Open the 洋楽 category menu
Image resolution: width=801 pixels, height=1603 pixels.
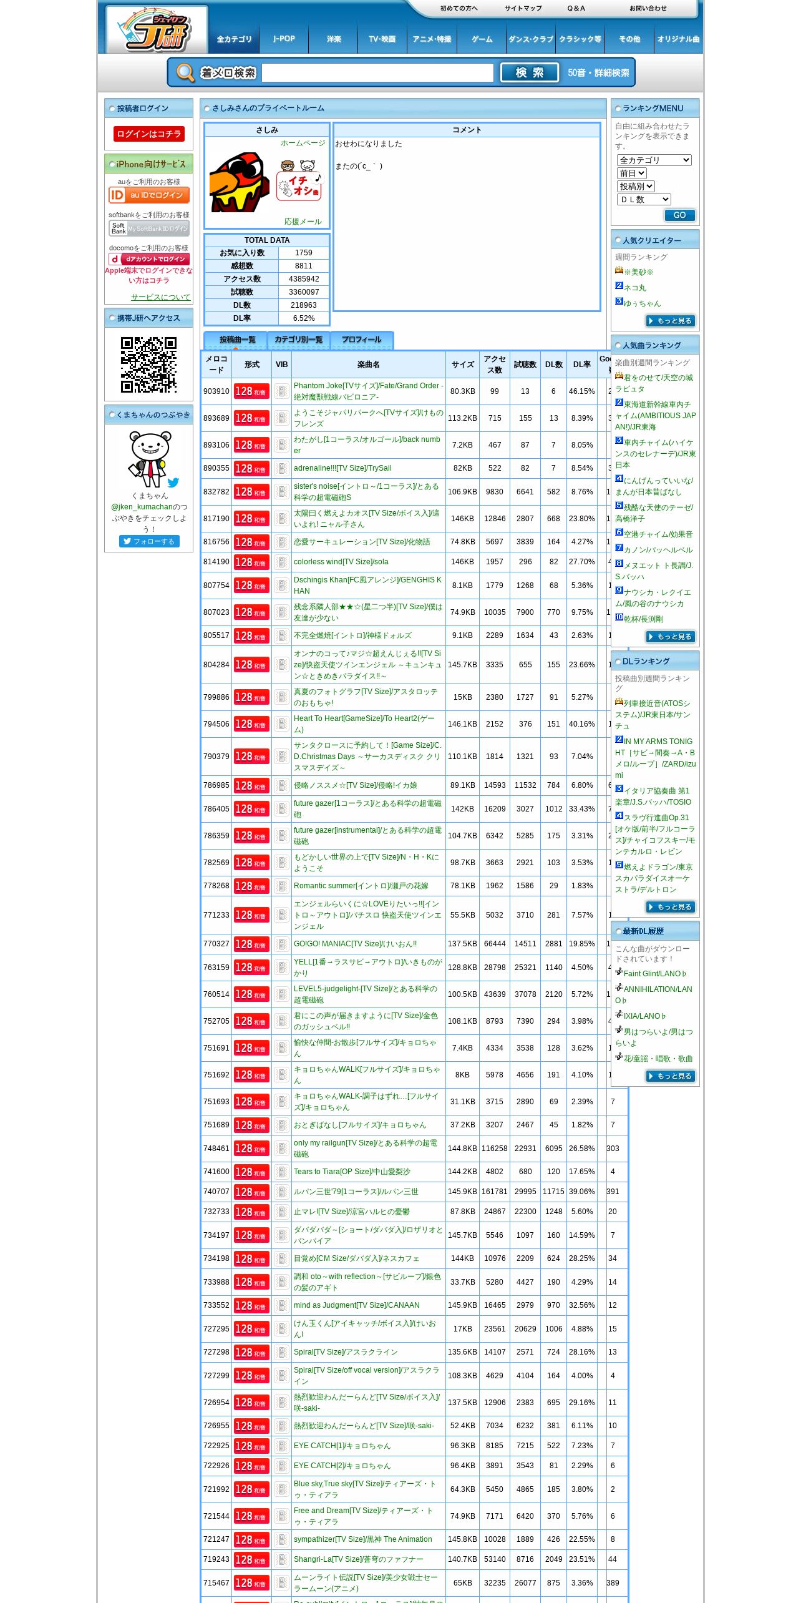click(x=334, y=39)
